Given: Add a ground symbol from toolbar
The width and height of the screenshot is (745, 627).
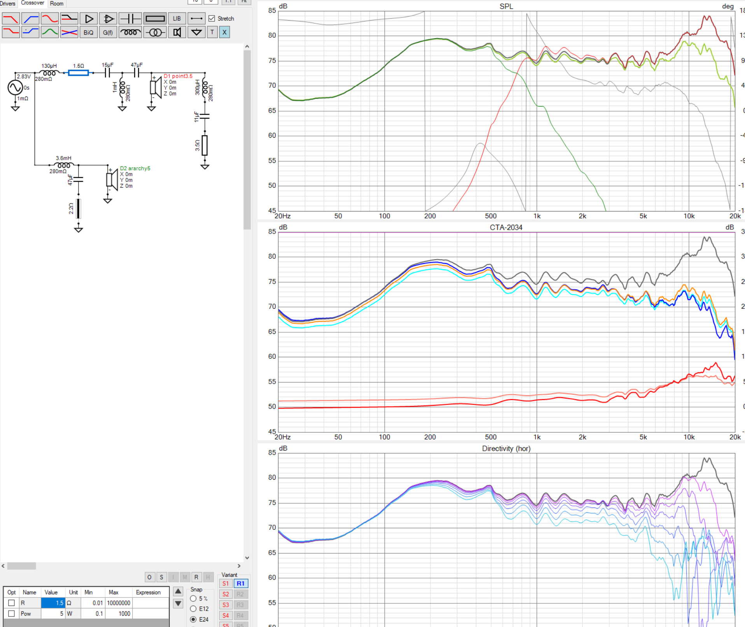Looking at the screenshot, I should [x=196, y=32].
